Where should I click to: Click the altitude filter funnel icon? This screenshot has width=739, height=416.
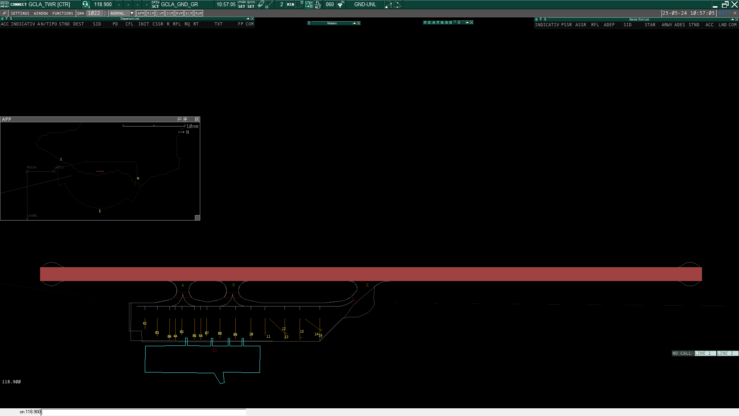pos(341,5)
